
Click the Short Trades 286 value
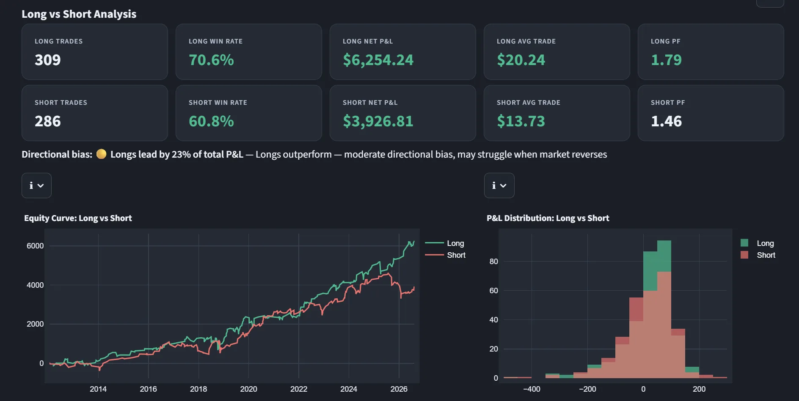tap(48, 121)
